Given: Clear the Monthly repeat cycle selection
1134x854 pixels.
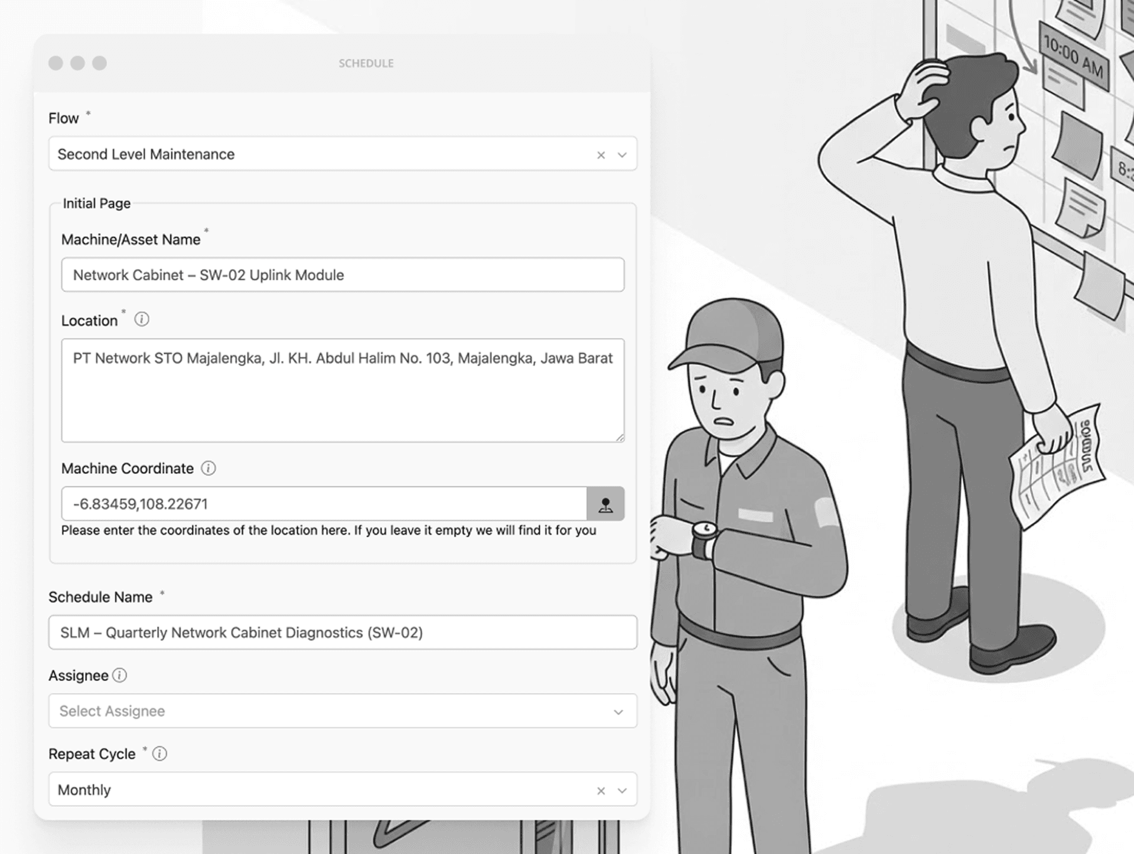Looking at the screenshot, I should [601, 790].
